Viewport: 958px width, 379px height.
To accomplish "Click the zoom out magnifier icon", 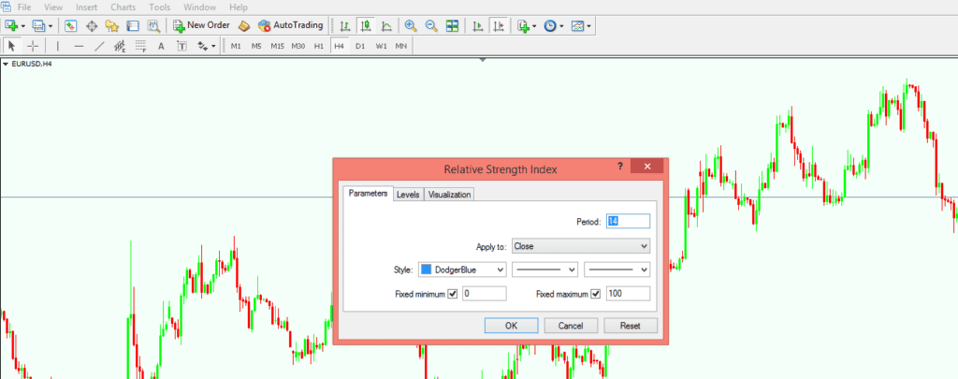I will pyautogui.click(x=431, y=25).
